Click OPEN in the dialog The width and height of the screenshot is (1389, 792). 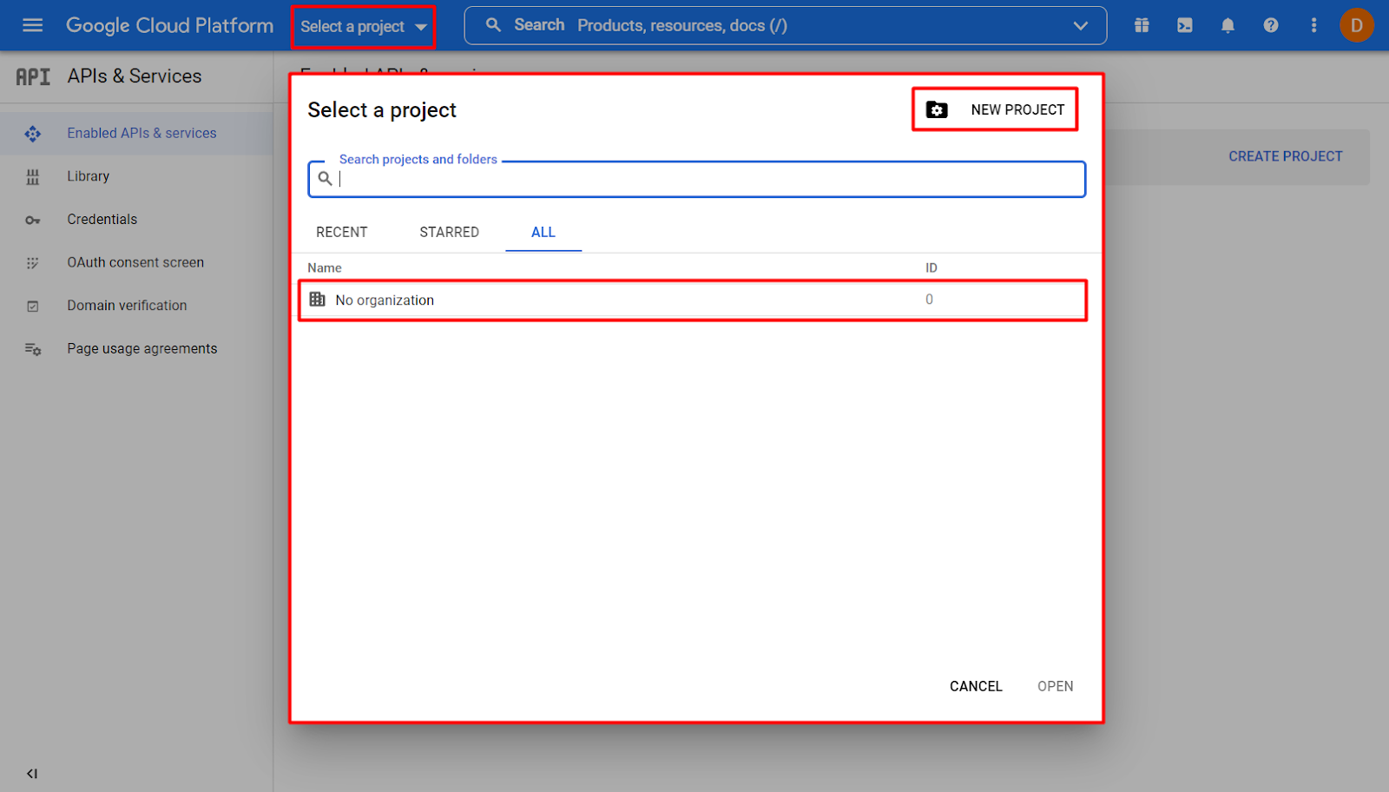[1056, 686]
